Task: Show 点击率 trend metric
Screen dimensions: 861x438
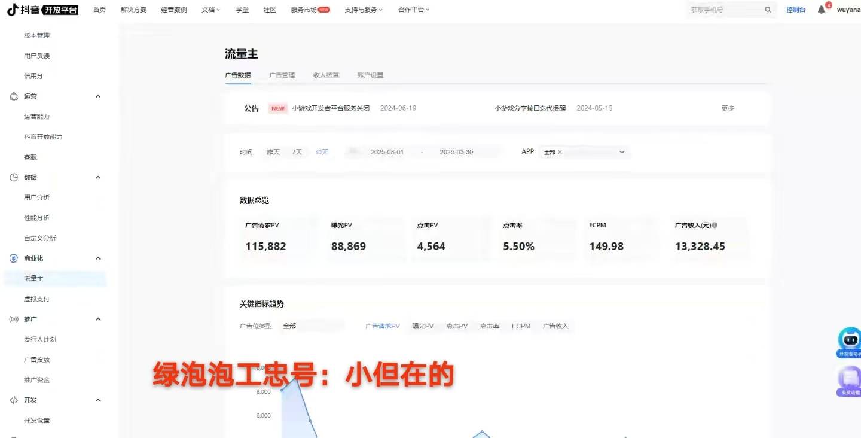Action: point(490,326)
